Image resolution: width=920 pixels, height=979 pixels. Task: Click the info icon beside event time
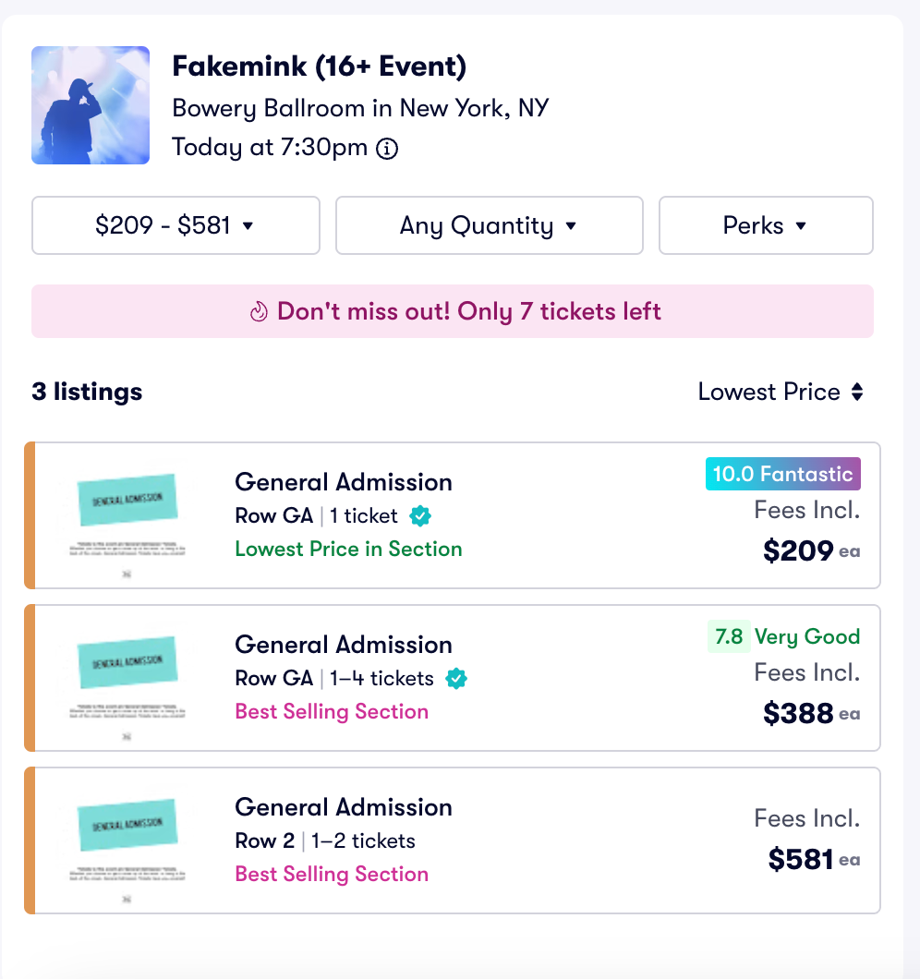[387, 148]
